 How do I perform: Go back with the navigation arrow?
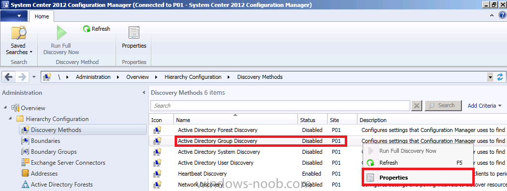tap(9, 77)
